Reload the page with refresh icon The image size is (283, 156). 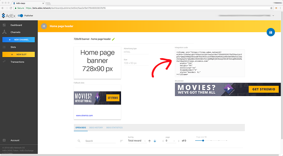[11, 8]
